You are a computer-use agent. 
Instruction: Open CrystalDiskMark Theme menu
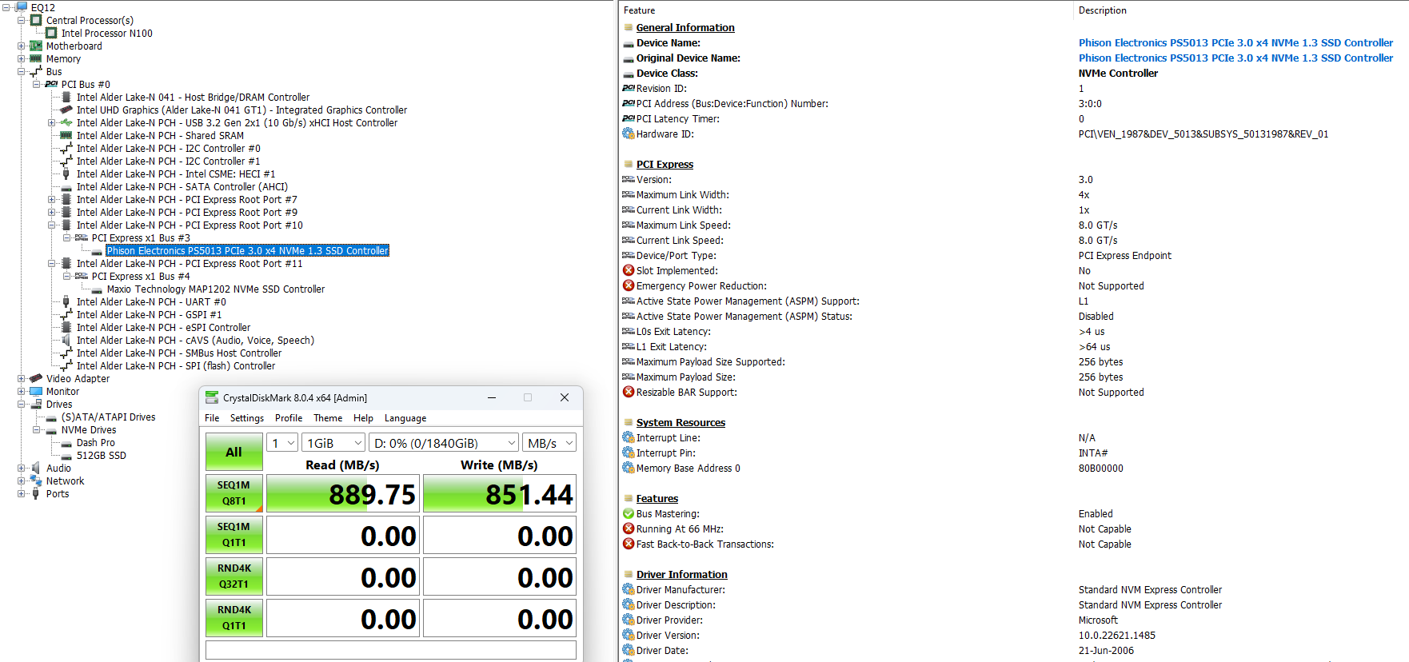[x=328, y=418]
